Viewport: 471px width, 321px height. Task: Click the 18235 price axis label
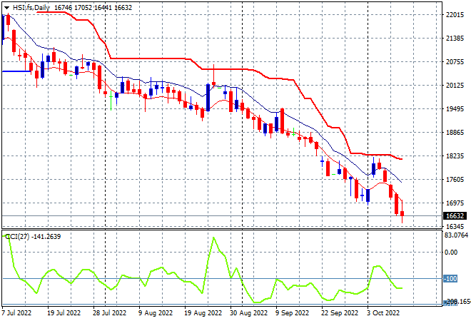tap(455, 156)
